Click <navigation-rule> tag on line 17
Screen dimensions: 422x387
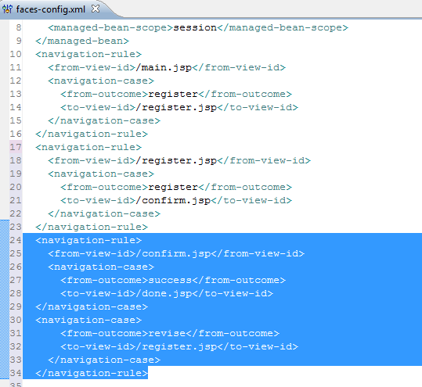click(88, 147)
